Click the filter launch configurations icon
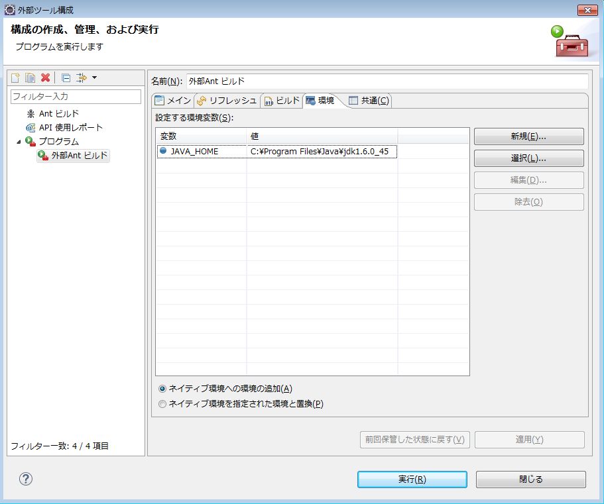The height and width of the screenshot is (504, 604). [82, 78]
